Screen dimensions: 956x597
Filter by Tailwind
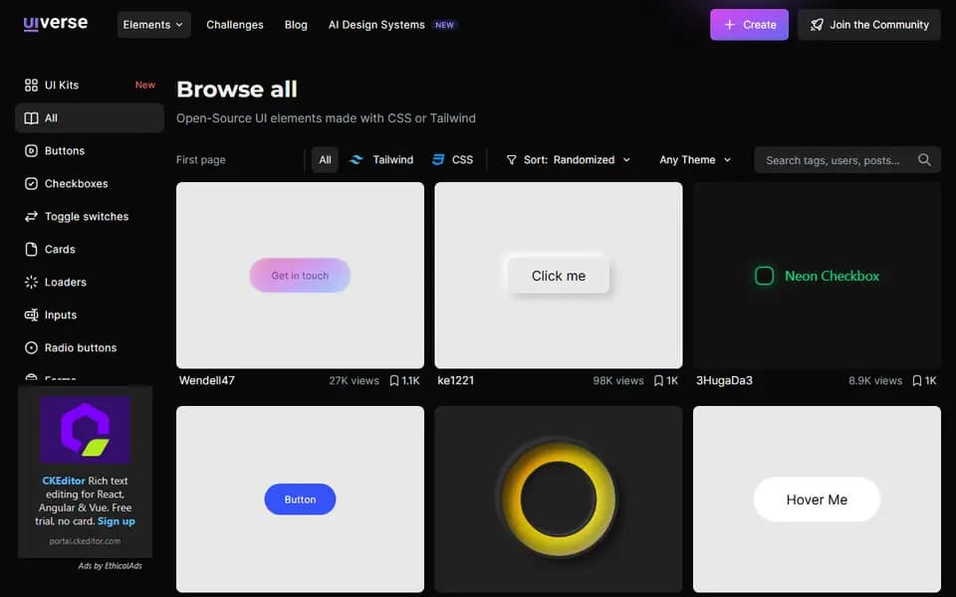coord(381,160)
